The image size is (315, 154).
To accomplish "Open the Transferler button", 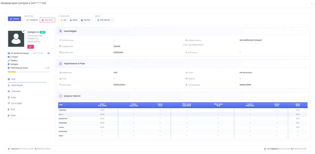I will point(32,20).
